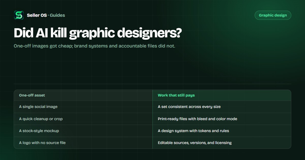Click the subtitle about one-off images getting cheap

(95, 46)
